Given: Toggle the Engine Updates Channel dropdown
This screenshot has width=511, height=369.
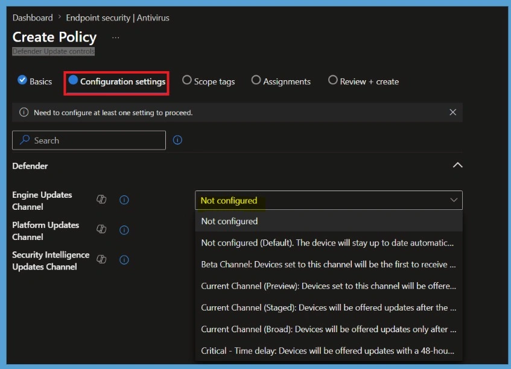Looking at the screenshot, I should pos(328,200).
